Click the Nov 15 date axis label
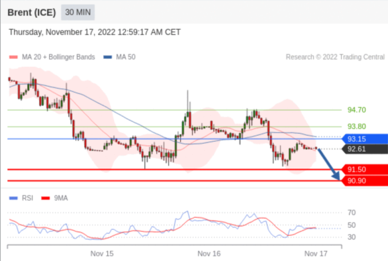Image resolution: width=388 pixels, height=261 pixels. (102, 254)
